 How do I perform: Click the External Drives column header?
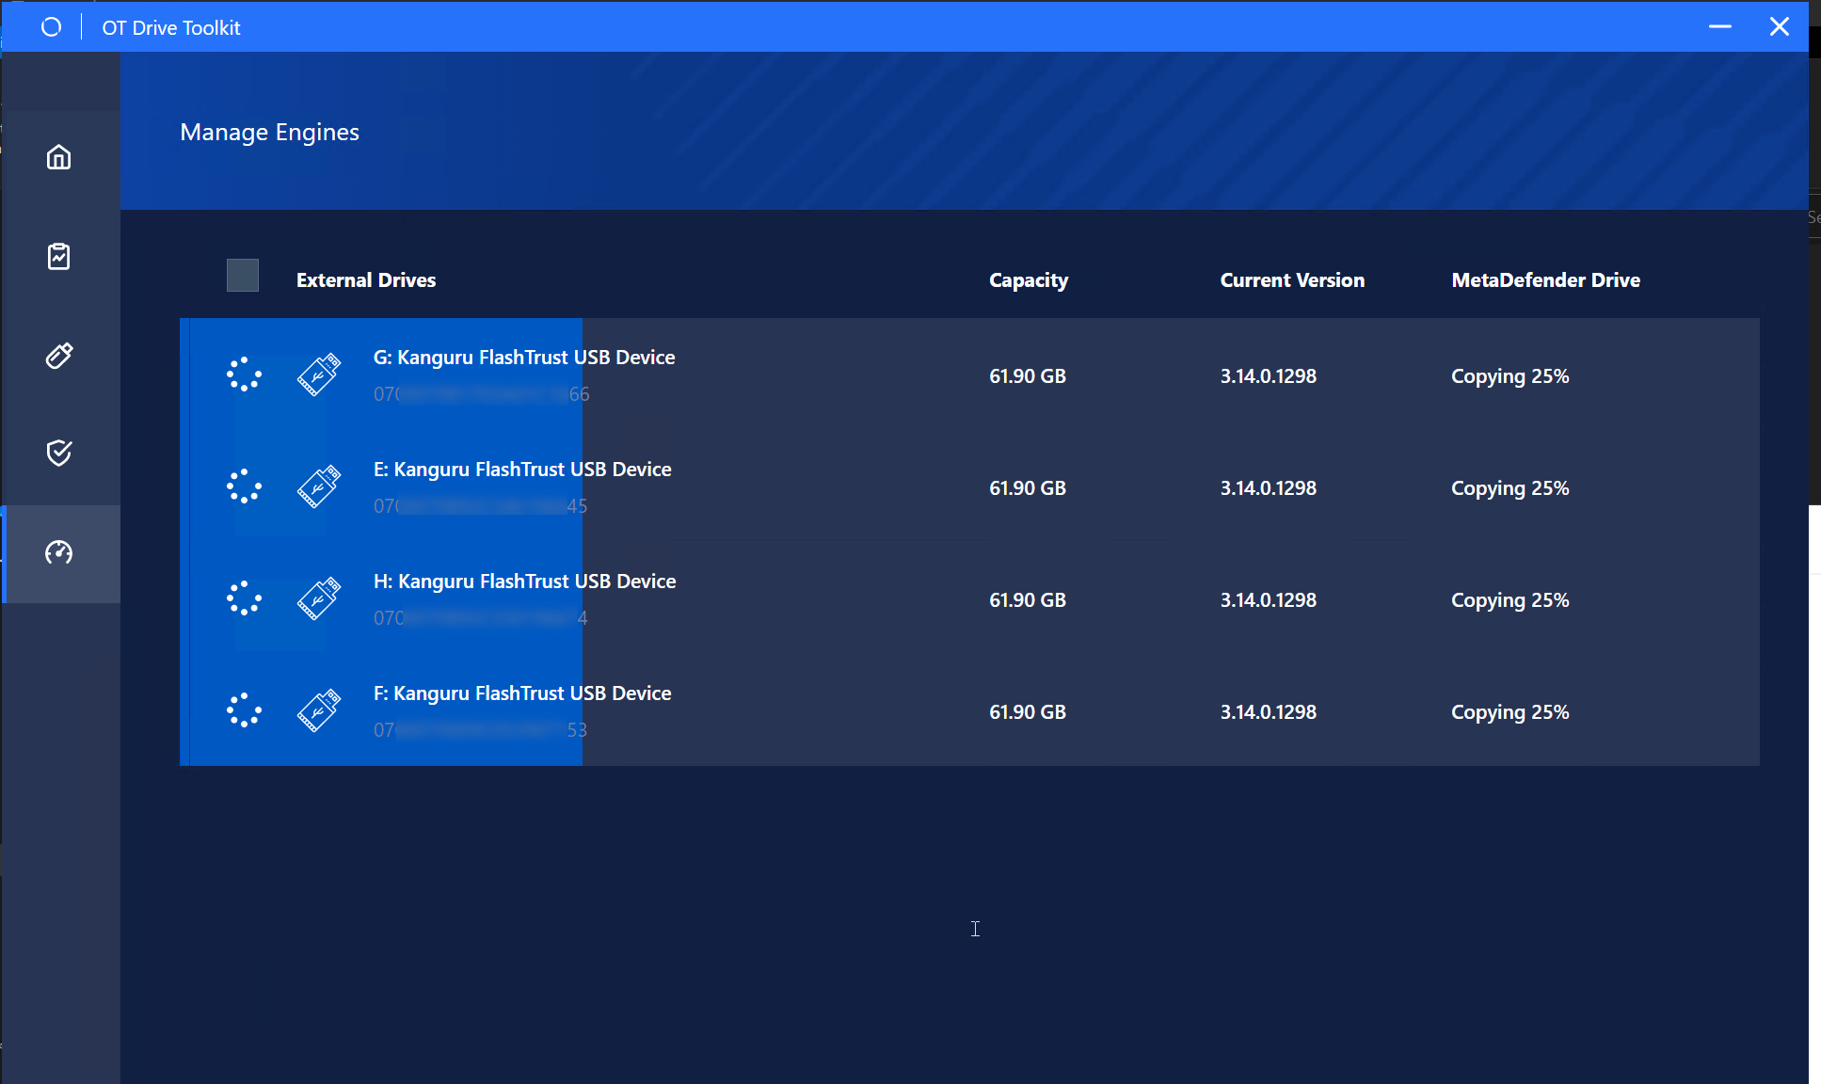coord(366,280)
